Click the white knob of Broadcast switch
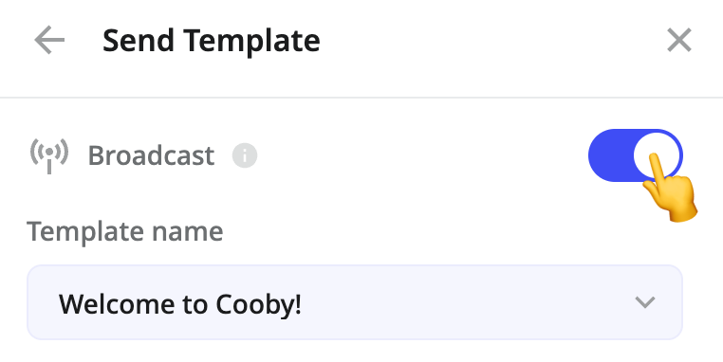 point(658,155)
